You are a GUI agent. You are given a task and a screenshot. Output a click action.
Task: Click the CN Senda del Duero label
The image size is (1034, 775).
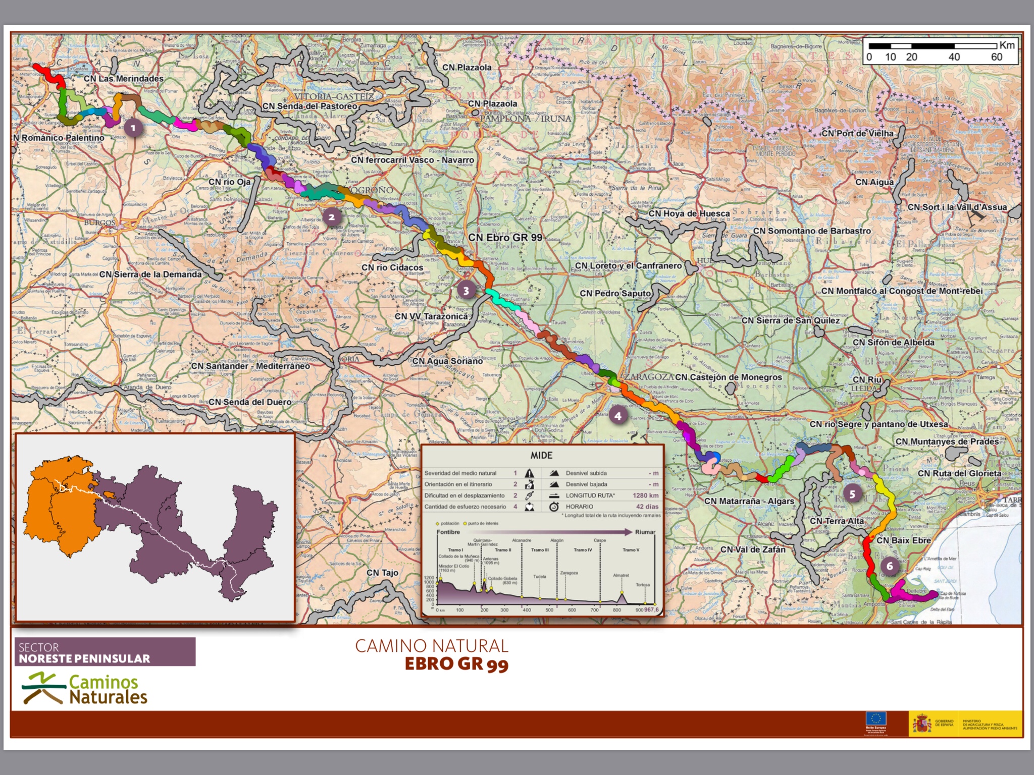pos(250,402)
